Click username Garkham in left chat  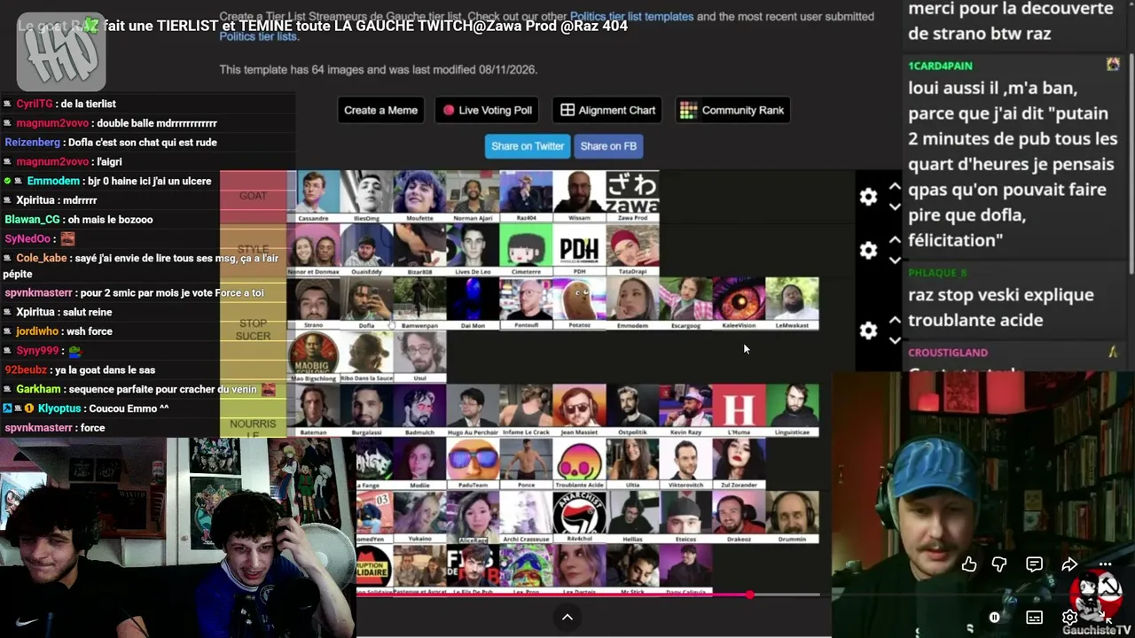[38, 389]
